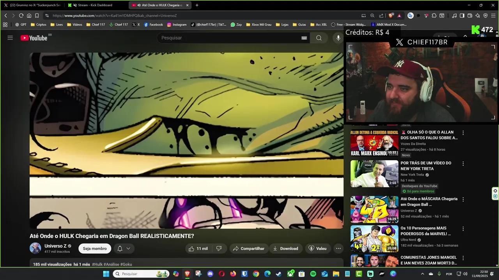Open the Brave main hamburger menu
The image size is (499, 280).
[493, 16]
